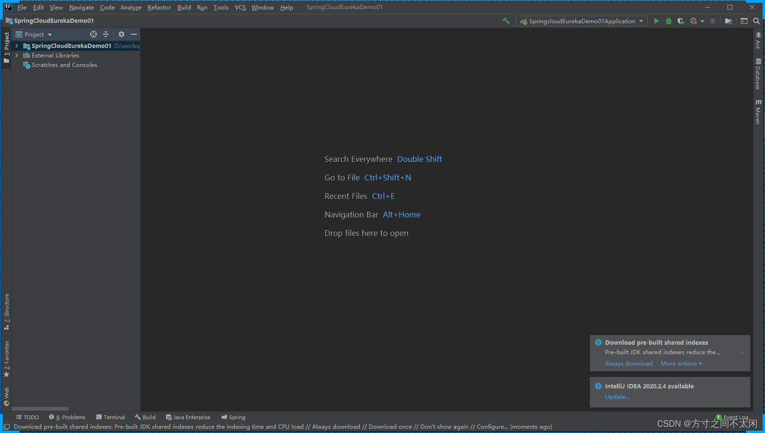
Task: Click the Collapse All icon in Project panel
Action: [106, 34]
